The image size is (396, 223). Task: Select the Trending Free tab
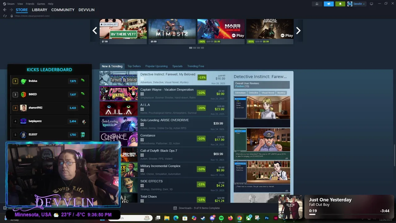[x=196, y=66]
